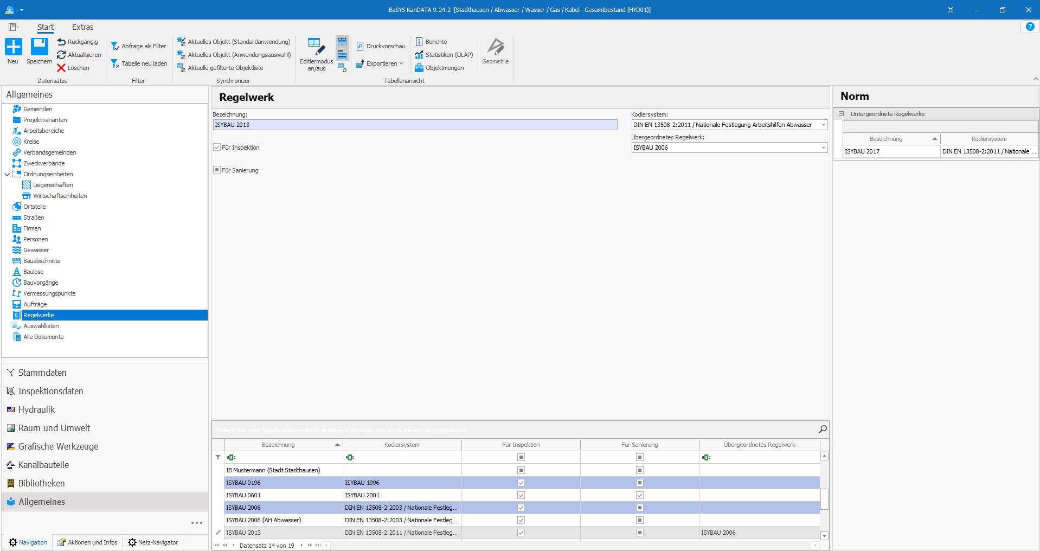Image resolution: width=1040 pixels, height=551 pixels.
Task: Click Abfrage als Filter button
Action: click(138, 46)
